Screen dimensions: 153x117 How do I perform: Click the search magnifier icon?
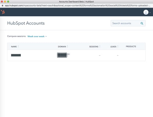(x=142, y=23)
